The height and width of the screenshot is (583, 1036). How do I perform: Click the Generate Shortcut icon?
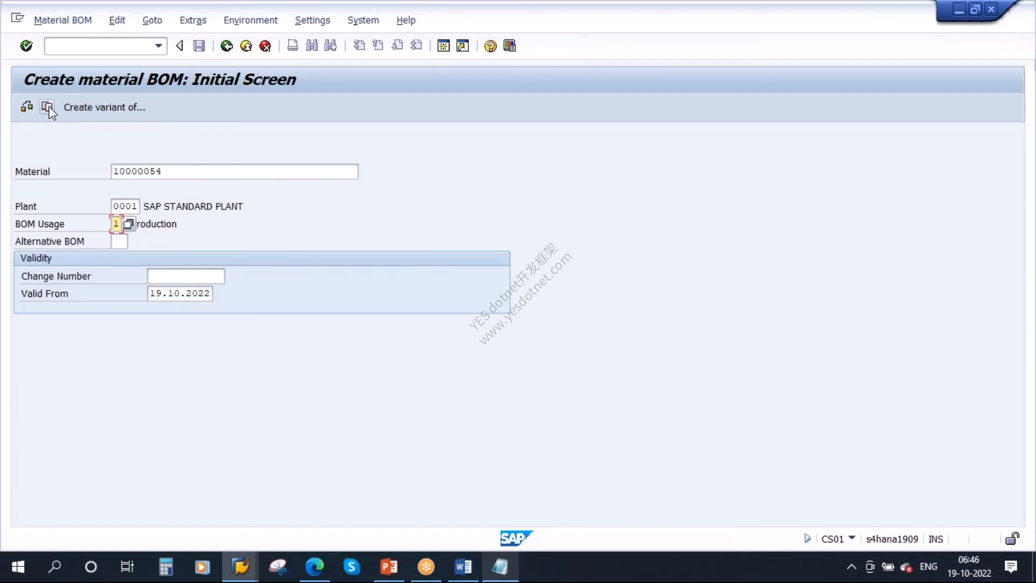coord(462,46)
